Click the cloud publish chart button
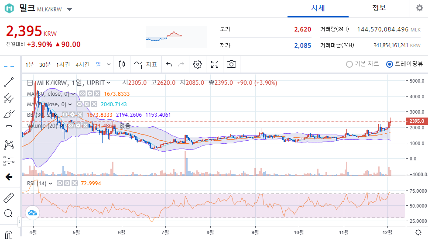This screenshot has width=428, height=239. coord(32,213)
